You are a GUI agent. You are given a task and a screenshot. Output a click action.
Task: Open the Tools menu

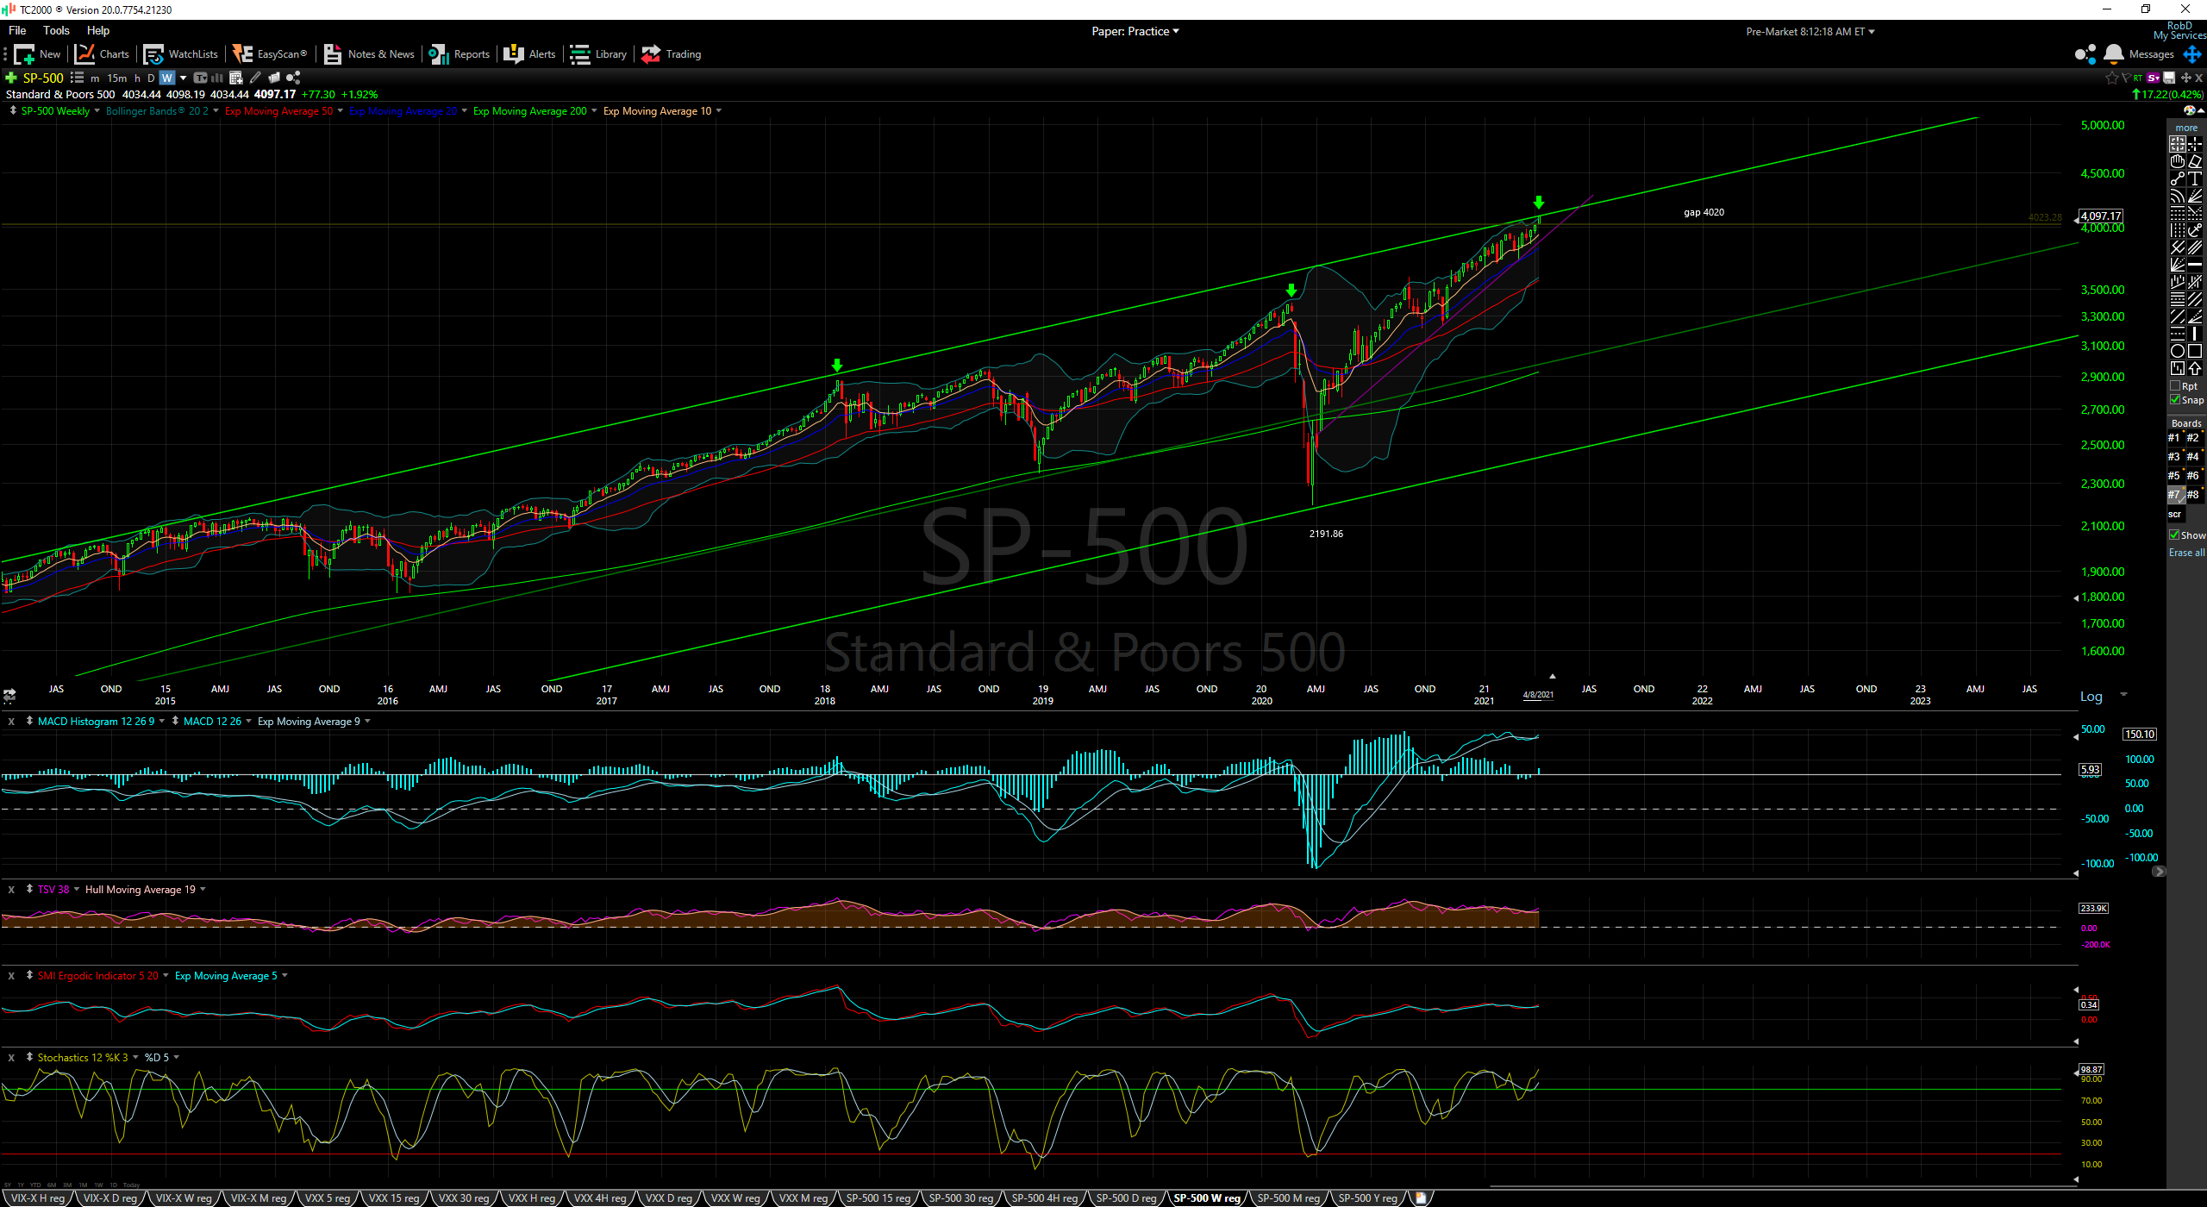[56, 30]
